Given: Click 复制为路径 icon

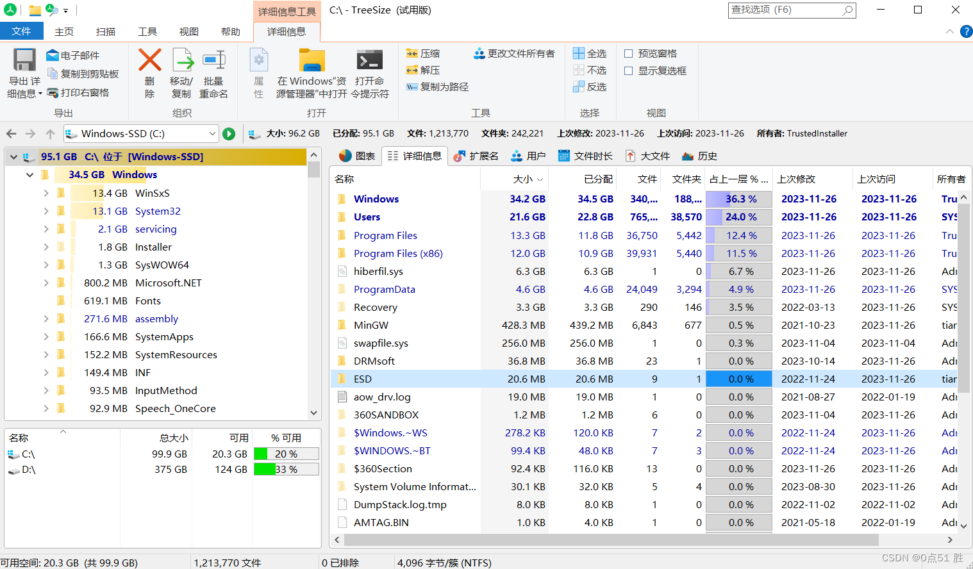Looking at the screenshot, I should (x=412, y=87).
